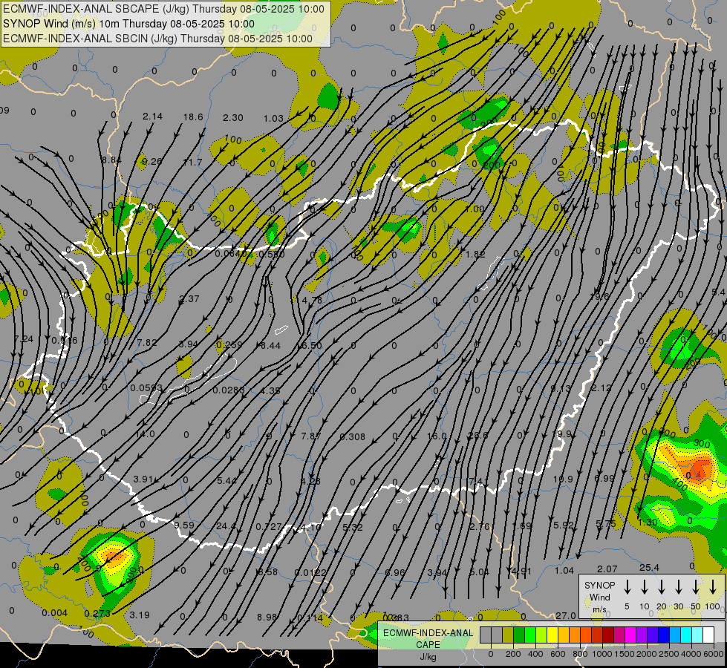Pick the bright magenta swatch in CAPE scale

[x=630, y=635]
